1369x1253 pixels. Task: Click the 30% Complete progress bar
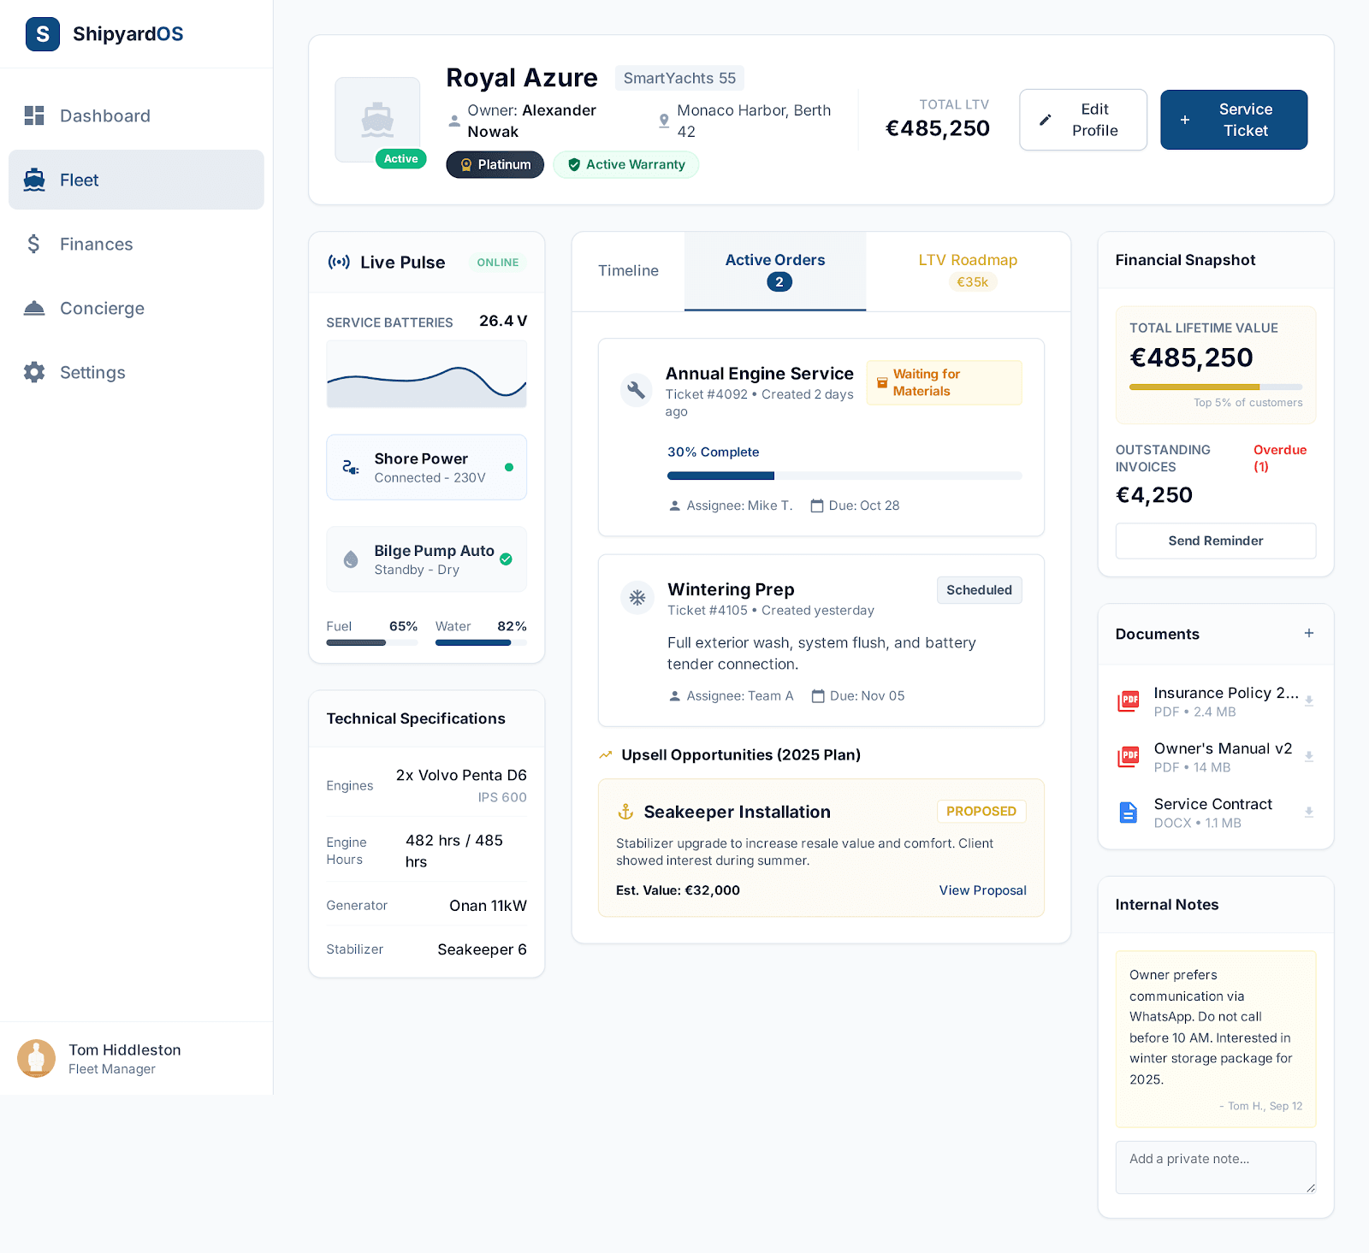click(x=844, y=476)
